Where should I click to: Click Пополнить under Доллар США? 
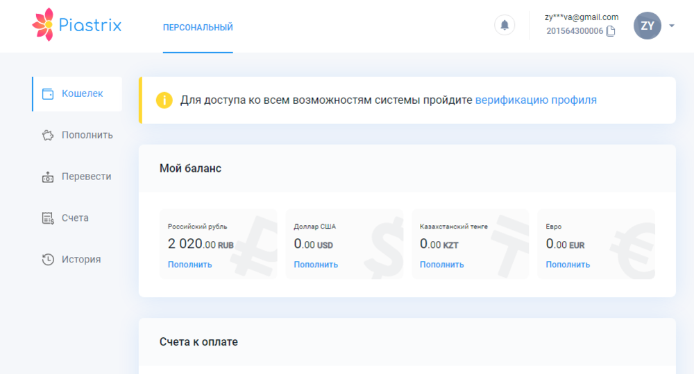316,265
